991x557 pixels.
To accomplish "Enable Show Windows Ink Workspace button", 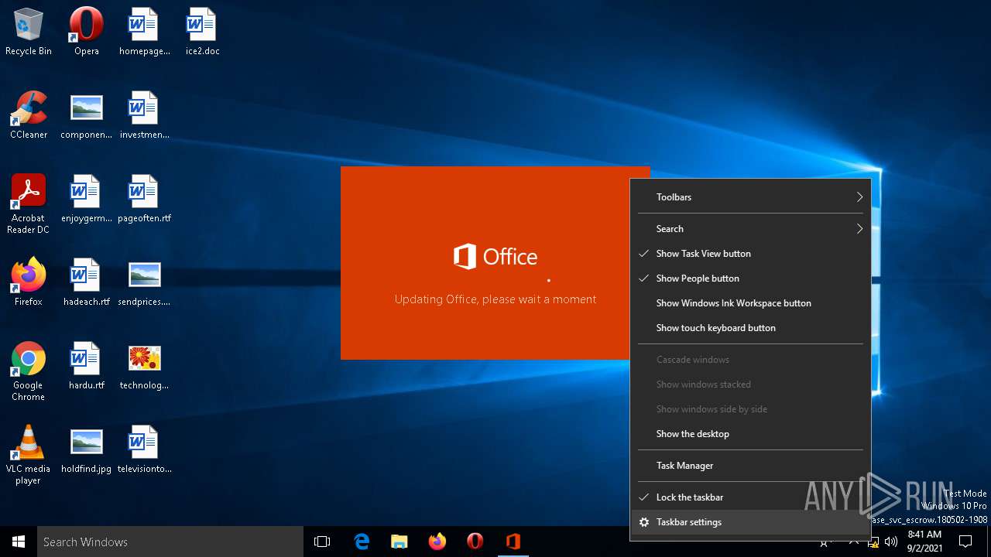I will 750,303.
